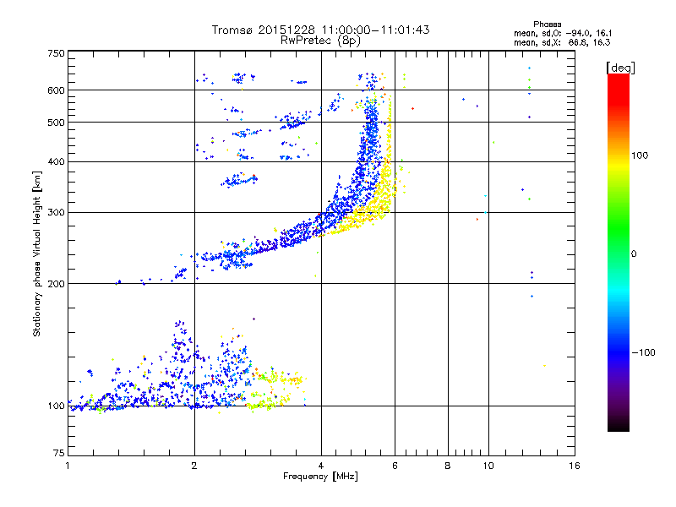676x507 pixels.
Task: Click x-axis tick label '16'
Action: (575, 466)
